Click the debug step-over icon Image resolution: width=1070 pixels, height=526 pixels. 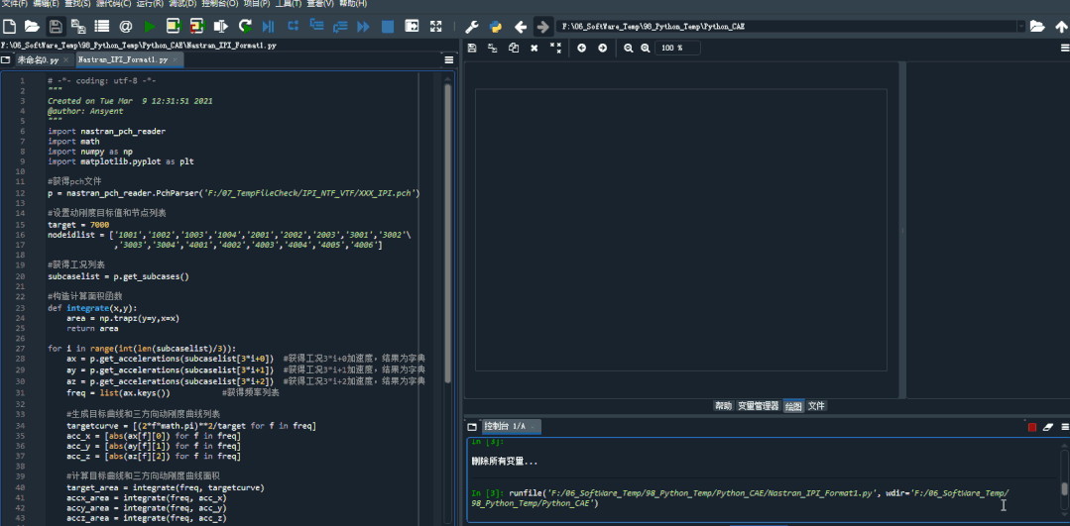pyautogui.click(x=293, y=27)
